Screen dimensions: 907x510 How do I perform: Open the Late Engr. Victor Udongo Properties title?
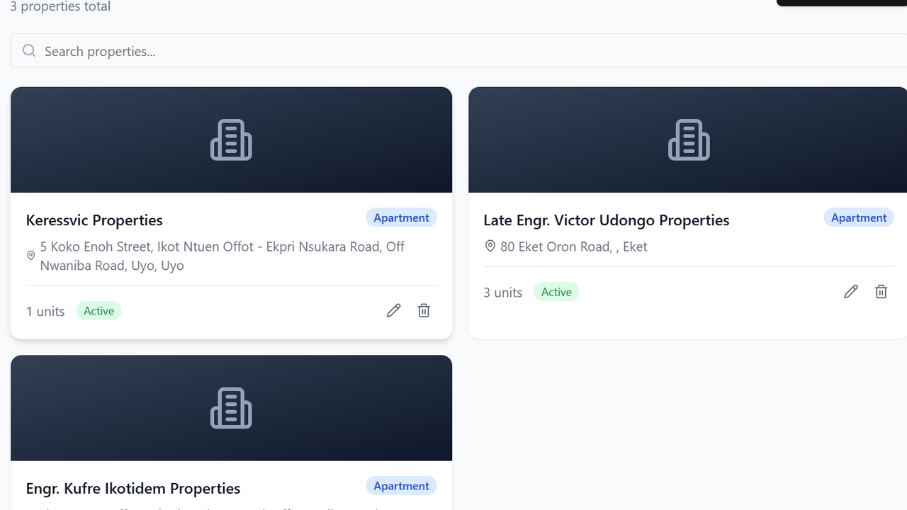pos(607,220)
